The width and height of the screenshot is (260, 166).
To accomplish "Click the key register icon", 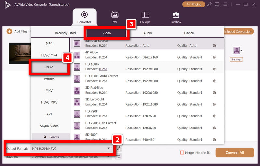I will (209, 4).
